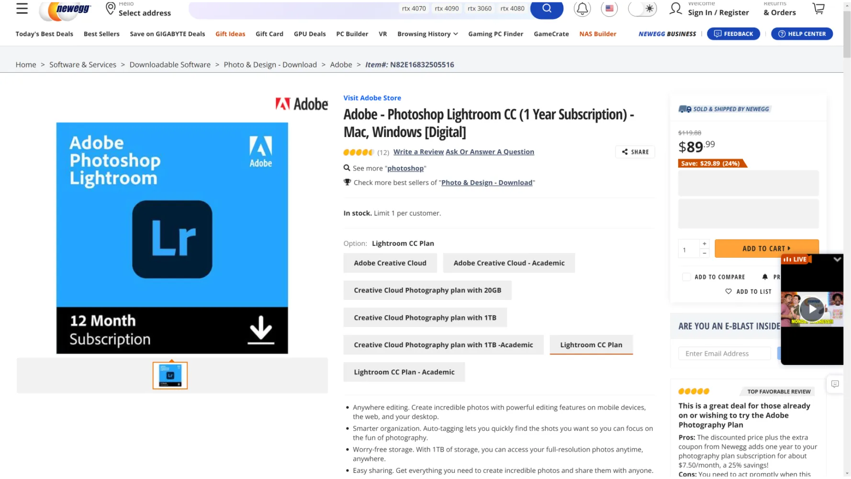The width and height of the screenshot is (851, 479).
Task: Collapse the LIVE video panel chevron
Action: point(837,259)
